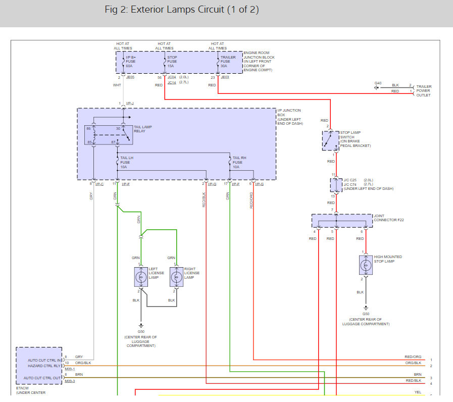453x402 pixels.
Task: Click the 'LEFT LICENSE LAMP' label
Action: click(156, 273)
